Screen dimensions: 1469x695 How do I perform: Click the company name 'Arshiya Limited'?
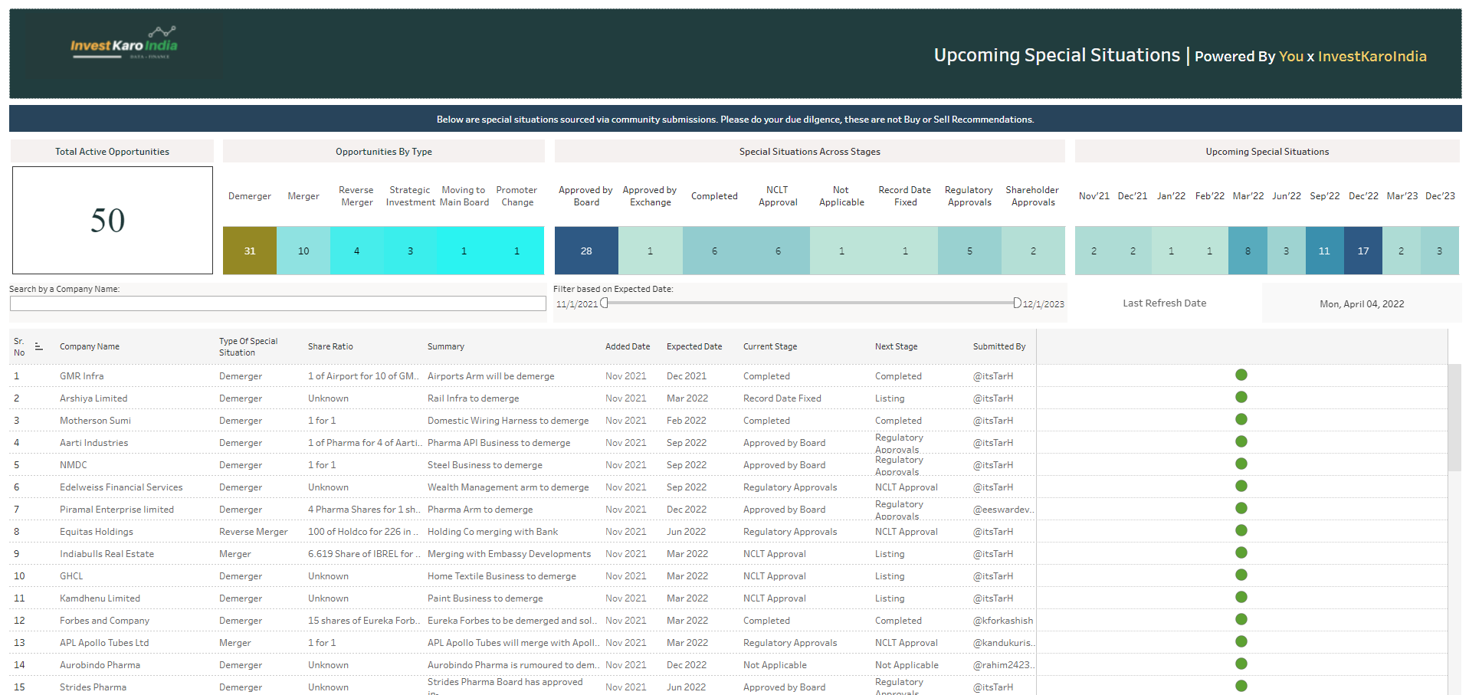(x=93, y=398)
